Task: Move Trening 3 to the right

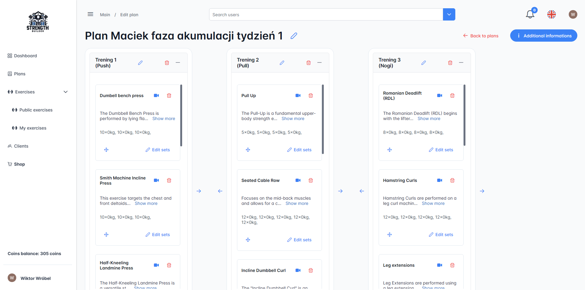Action: [x=482, y=191]
